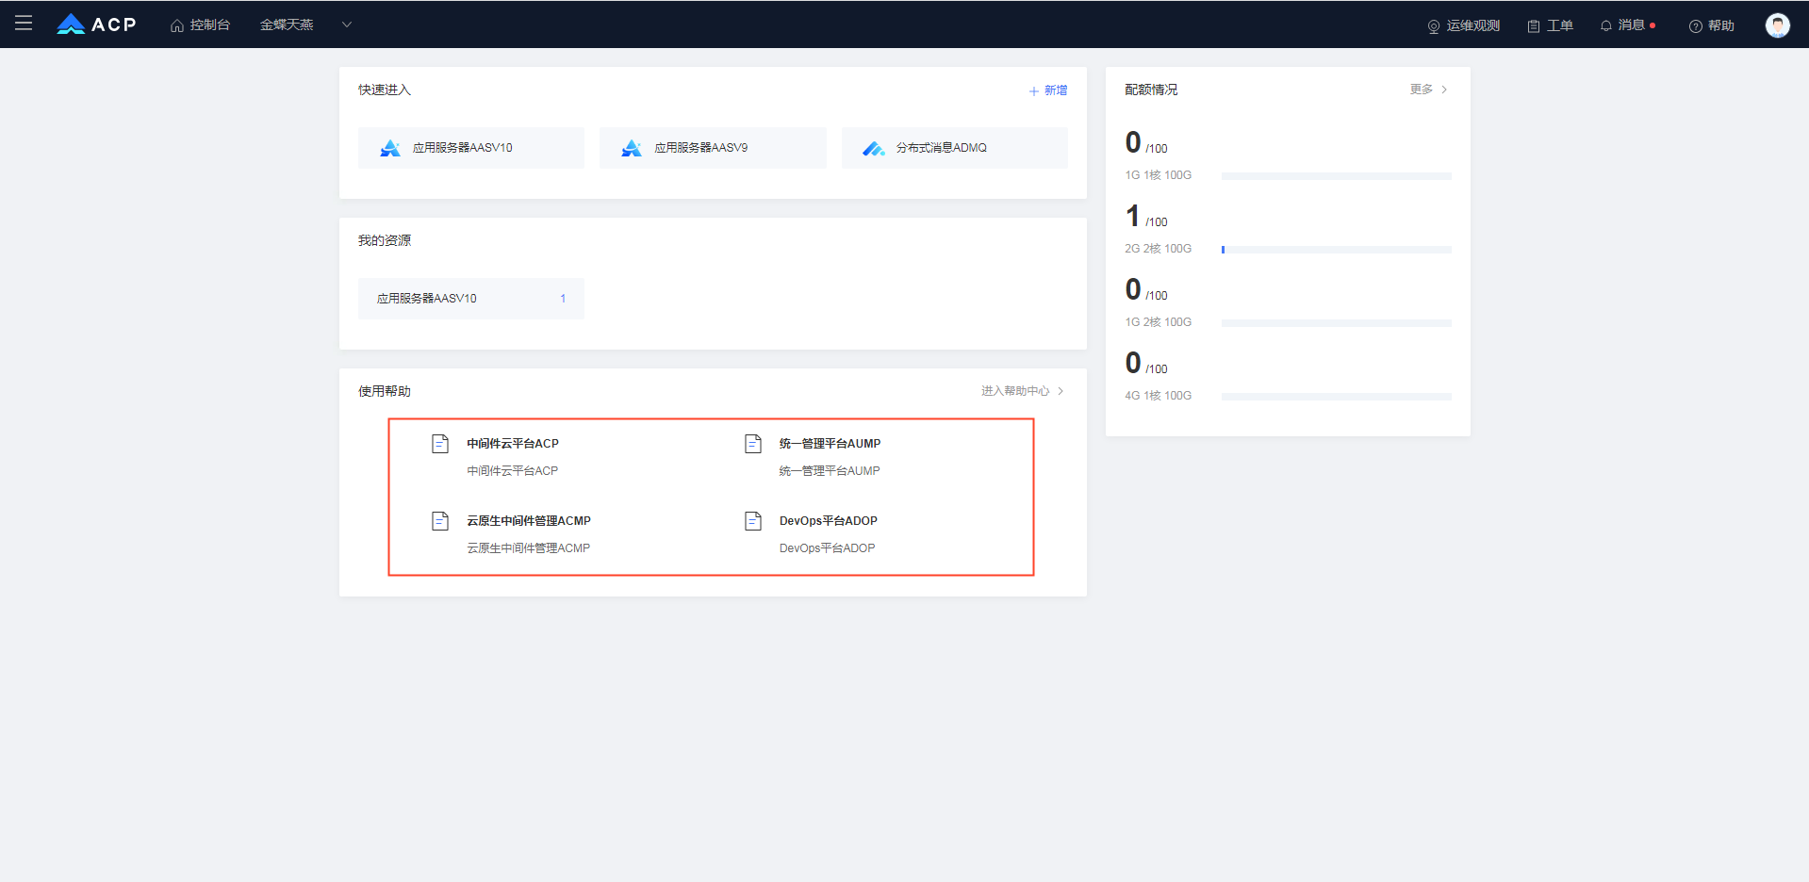Expand 进入帮助中心 chevron link

[1023, 391]
